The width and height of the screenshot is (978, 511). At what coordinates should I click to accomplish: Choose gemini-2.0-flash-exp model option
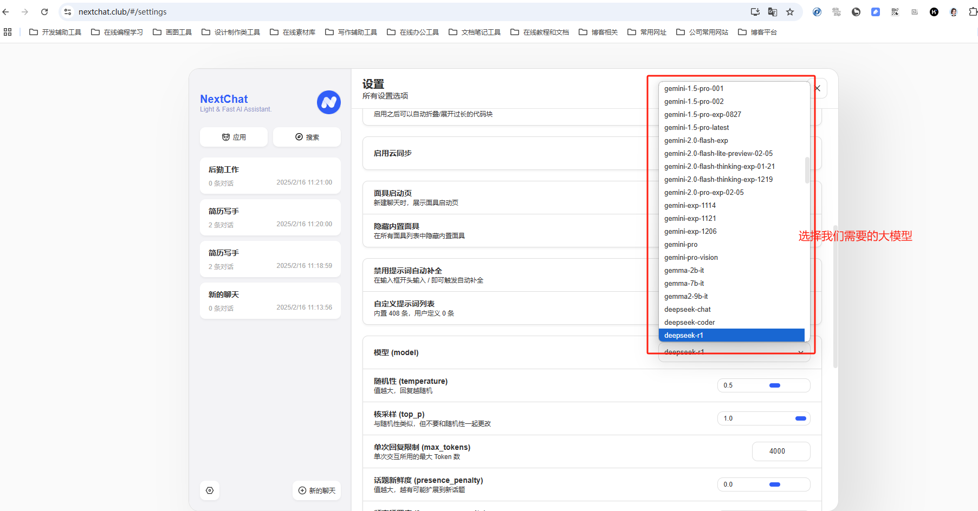[x=696, y=141]
